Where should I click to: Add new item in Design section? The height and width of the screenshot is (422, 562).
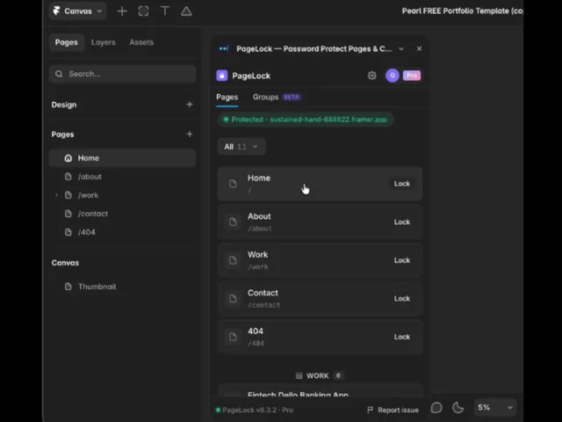click(x=190, y=105)
